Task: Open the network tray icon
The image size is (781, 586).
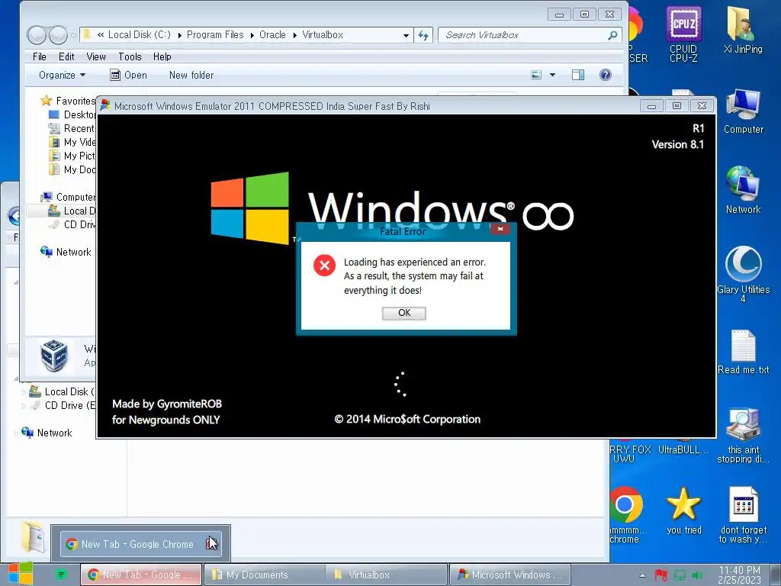Action: (680, 575)
